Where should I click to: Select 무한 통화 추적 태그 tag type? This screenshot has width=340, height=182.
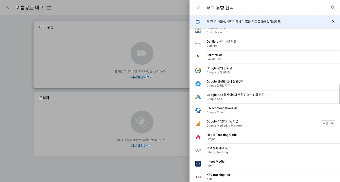click(x=265, y=150)
